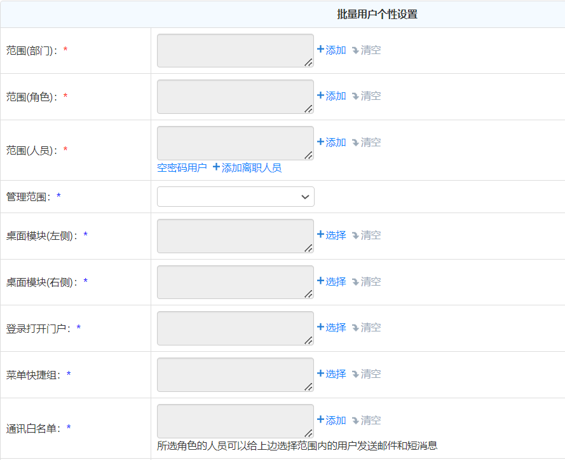
Task: Click the 空密码用户 link
Action: coord(182,168)
